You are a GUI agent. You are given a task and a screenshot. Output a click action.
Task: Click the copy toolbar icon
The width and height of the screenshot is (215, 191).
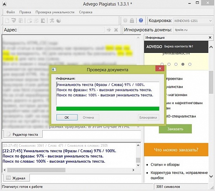[x=36, y=21]
